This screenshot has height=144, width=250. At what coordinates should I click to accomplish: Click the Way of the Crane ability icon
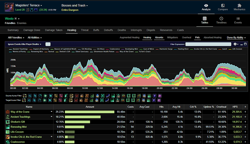pos(8,112)
